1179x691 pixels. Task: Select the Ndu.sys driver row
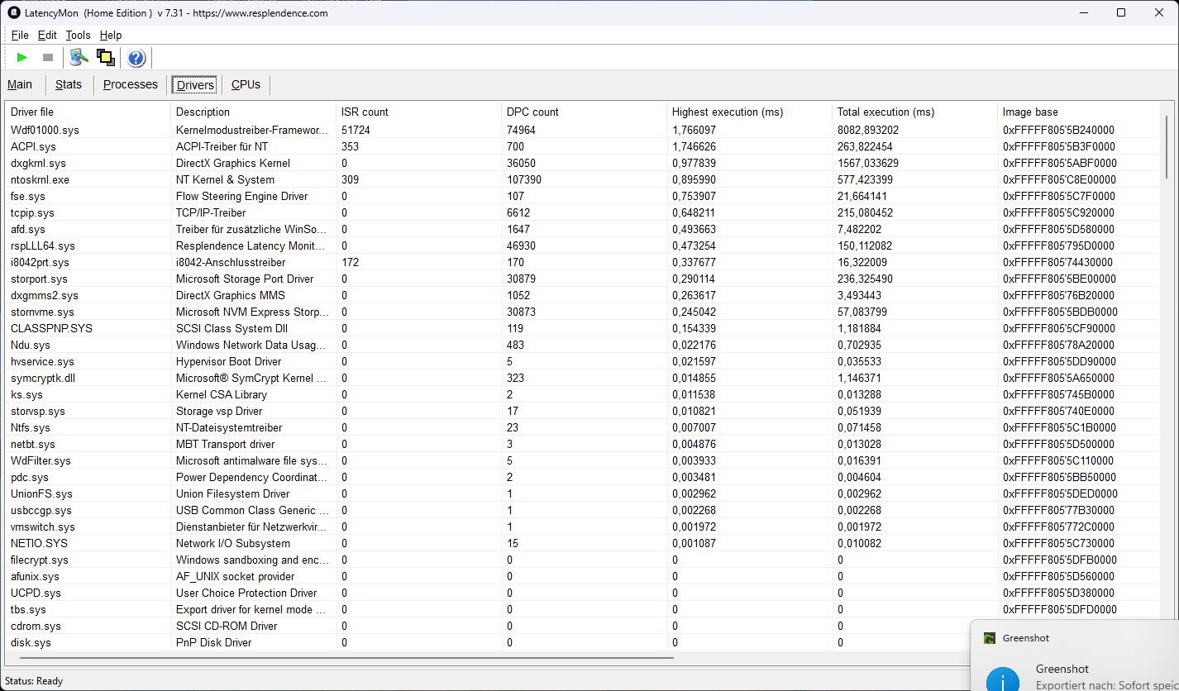click(583, 345)
